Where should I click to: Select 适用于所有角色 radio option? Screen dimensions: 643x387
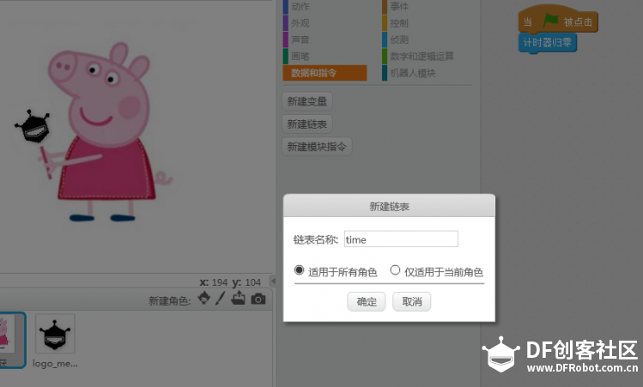[299, 270]
